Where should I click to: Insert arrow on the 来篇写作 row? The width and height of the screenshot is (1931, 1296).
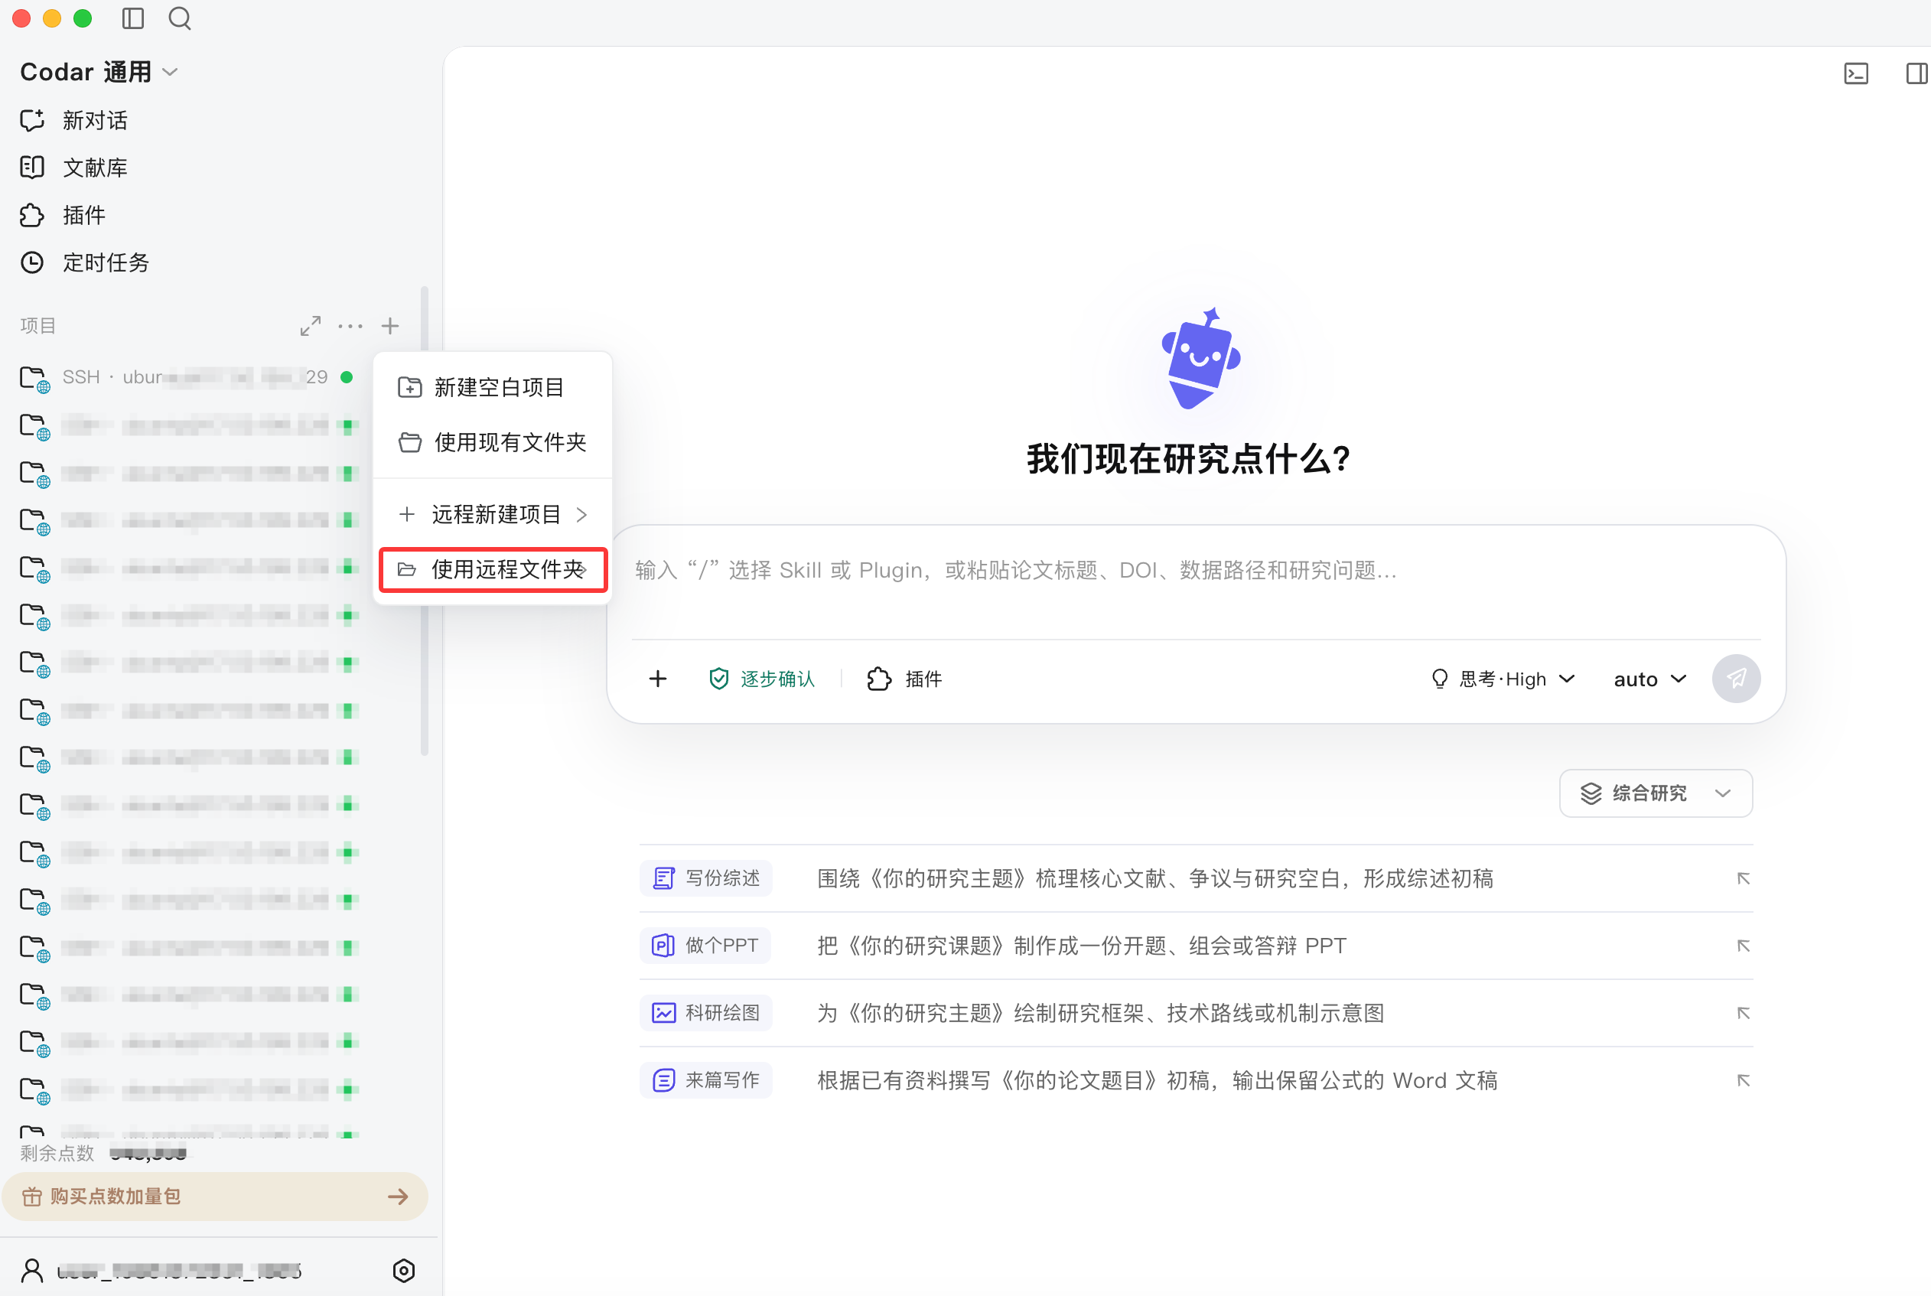1744,1080
